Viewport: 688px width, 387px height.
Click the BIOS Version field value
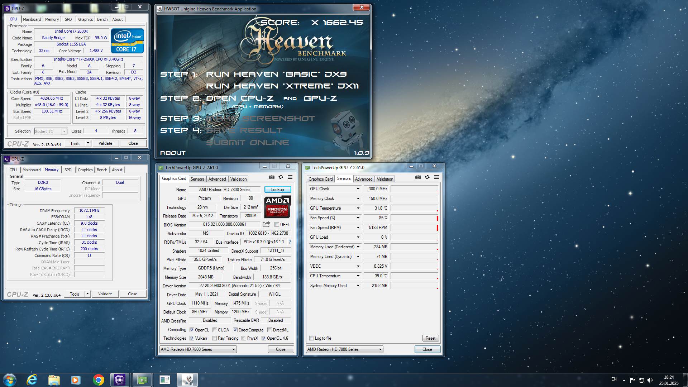225,225
